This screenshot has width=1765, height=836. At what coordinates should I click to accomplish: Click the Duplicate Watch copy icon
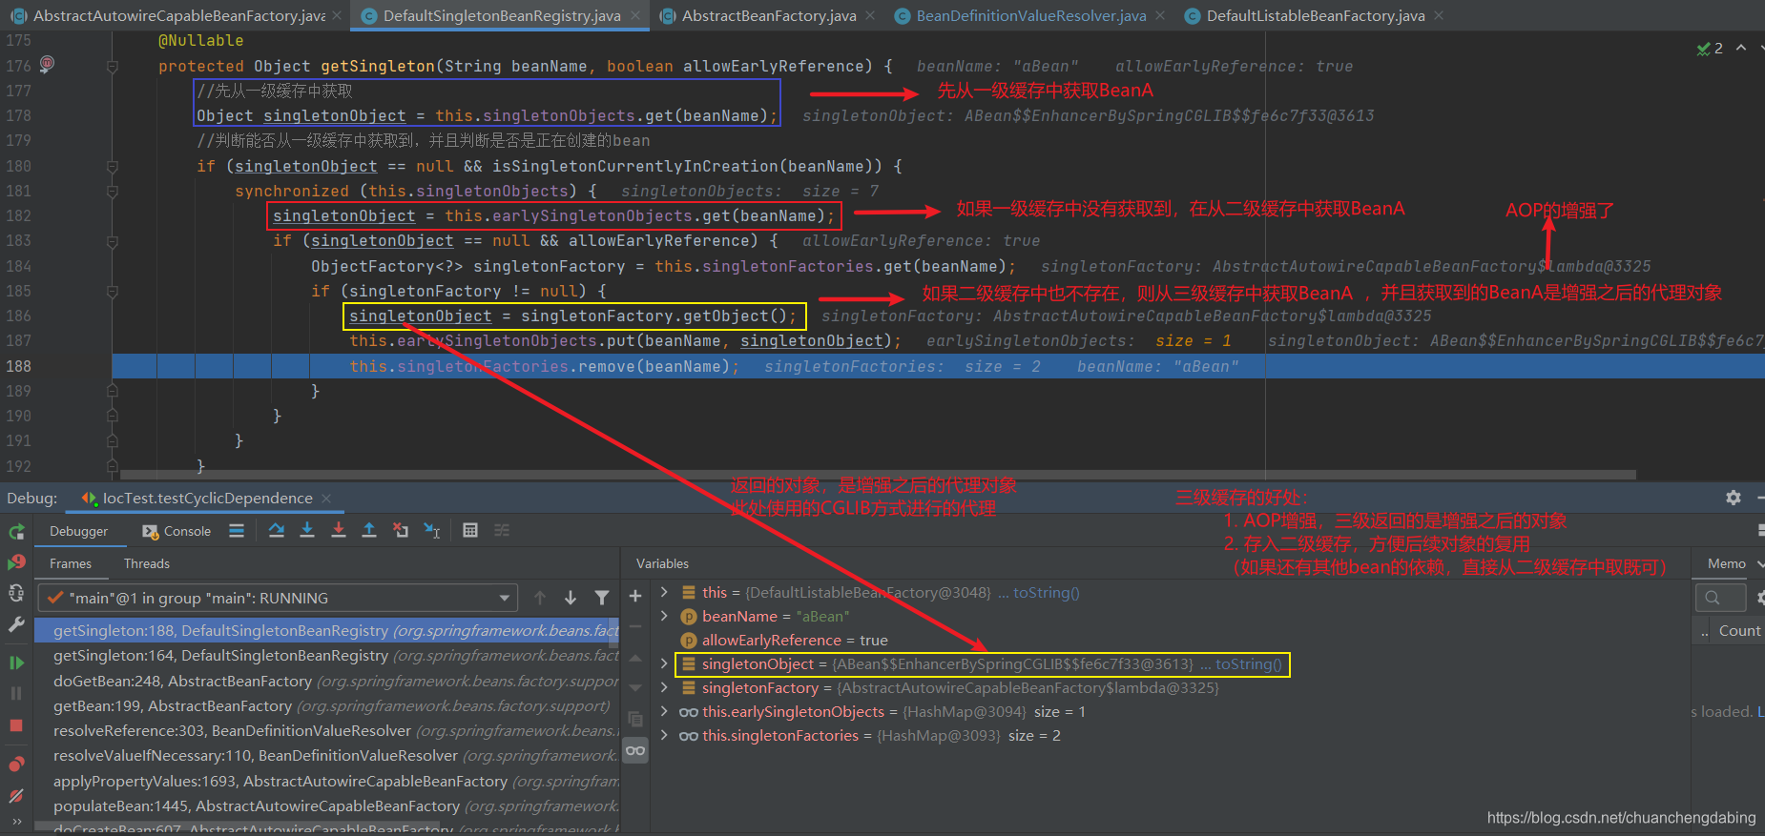[x=635, y=719]
